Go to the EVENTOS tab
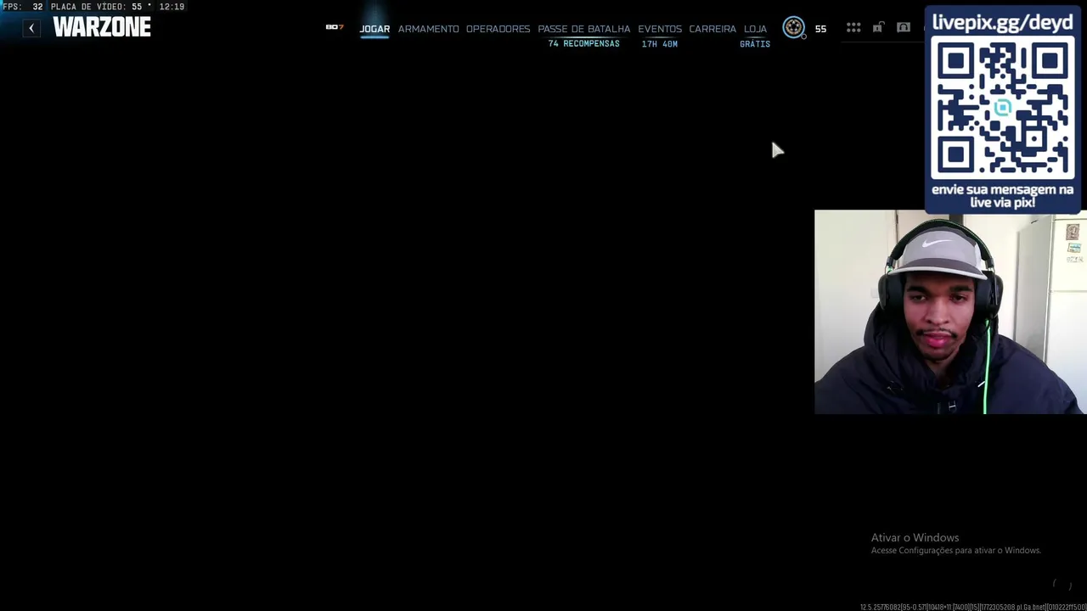 [660, 29]
